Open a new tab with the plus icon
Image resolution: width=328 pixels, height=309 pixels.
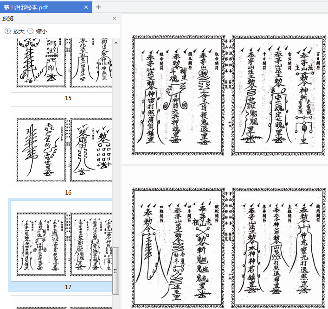coord(98,7)
